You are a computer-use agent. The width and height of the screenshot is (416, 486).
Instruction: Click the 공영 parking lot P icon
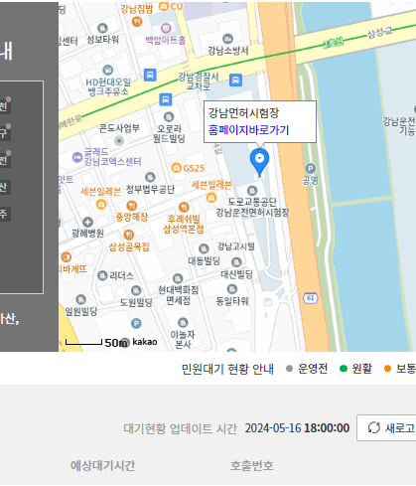click(x=310, y=169)
